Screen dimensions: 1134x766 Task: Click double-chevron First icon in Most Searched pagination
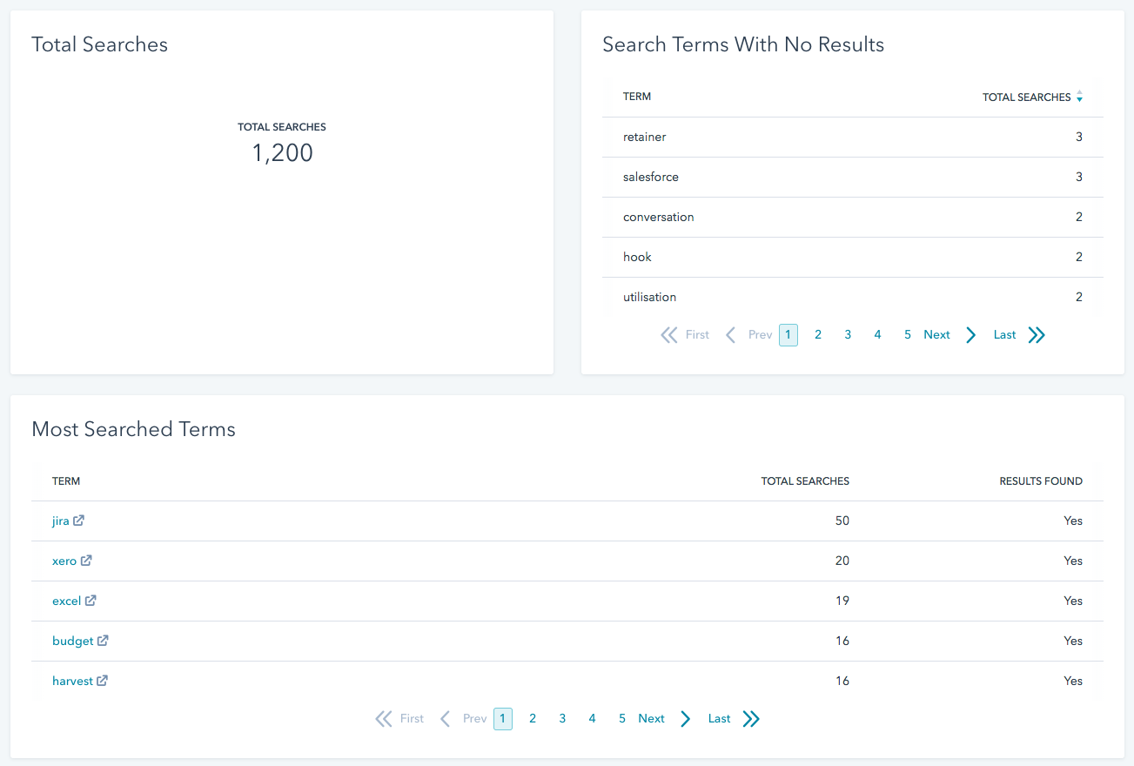[384, 719]
